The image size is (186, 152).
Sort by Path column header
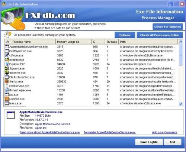coord(148,42)
